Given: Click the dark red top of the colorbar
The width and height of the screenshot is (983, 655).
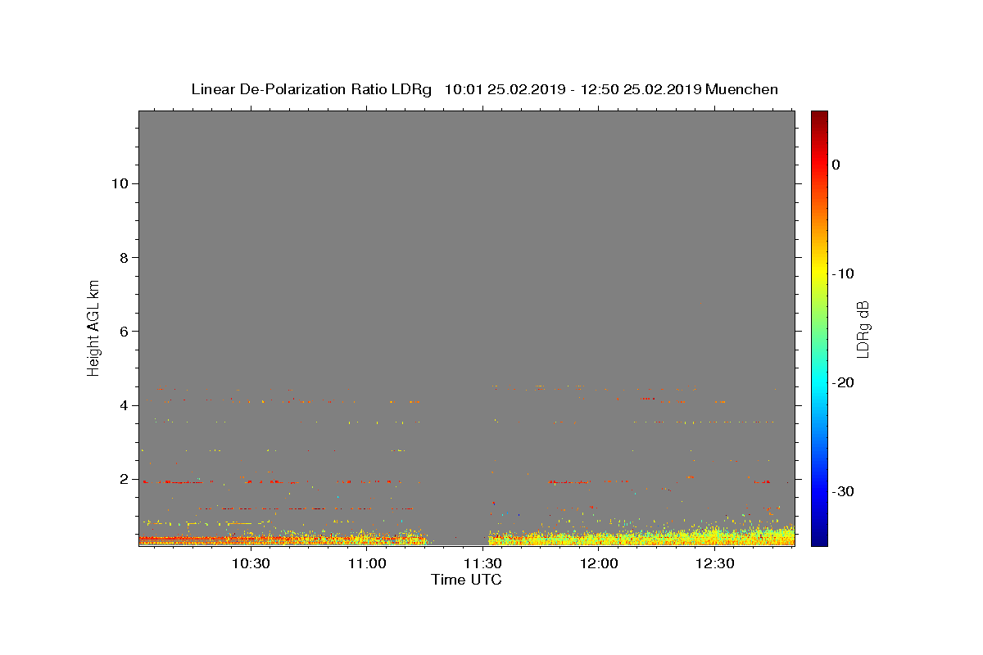Looking at the screenshot, I should (819, 116).
